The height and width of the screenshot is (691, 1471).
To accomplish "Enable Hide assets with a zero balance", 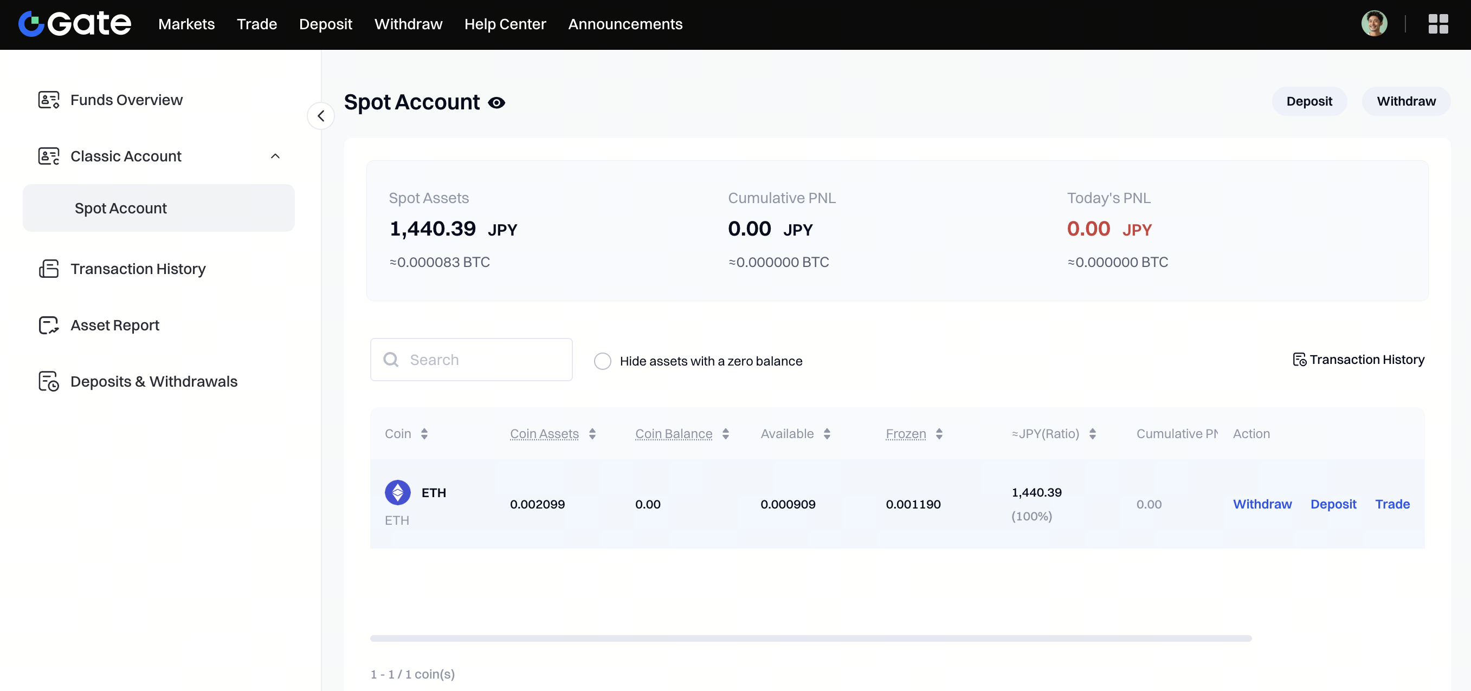I will [x=603, y=361].
